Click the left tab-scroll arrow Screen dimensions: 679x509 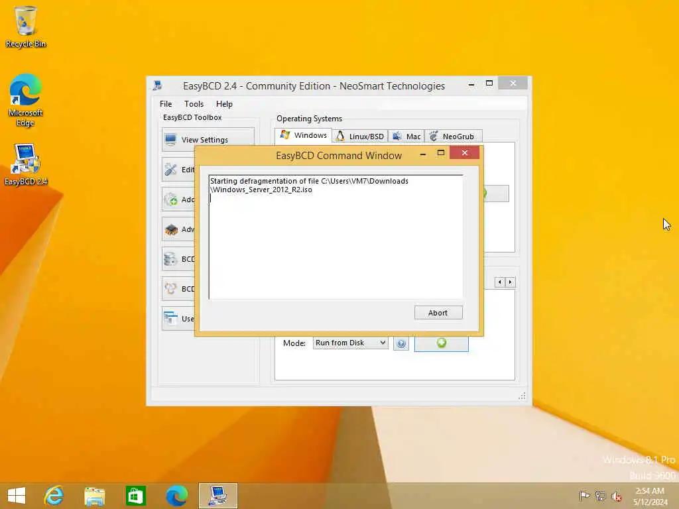tap(500, 282)
